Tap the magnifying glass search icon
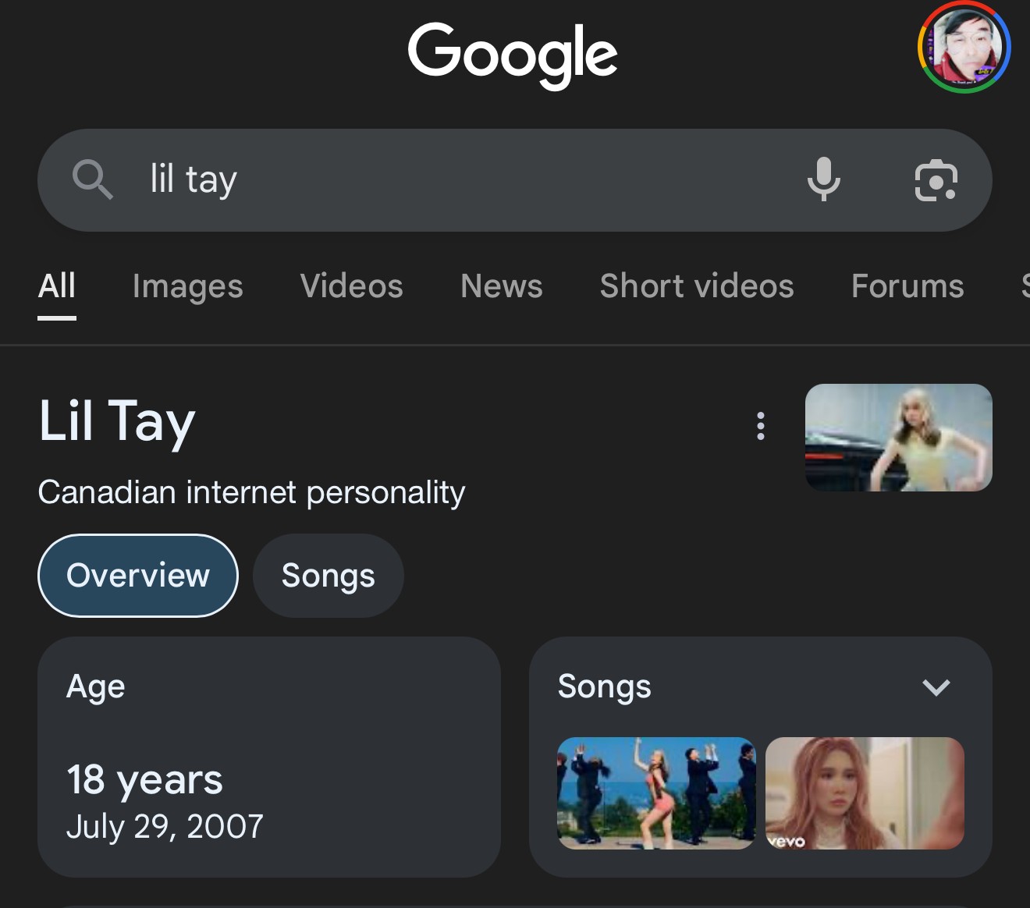 (93, 179)
